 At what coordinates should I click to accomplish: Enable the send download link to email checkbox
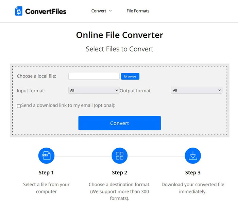pyautogui.click(x=19, y=106)
